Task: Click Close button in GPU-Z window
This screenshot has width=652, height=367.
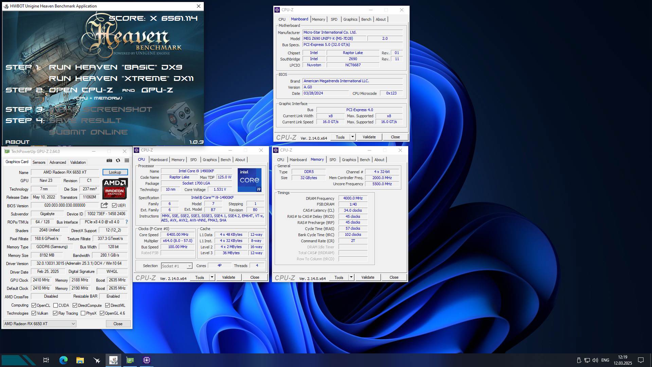Action: tap(118, 324)
